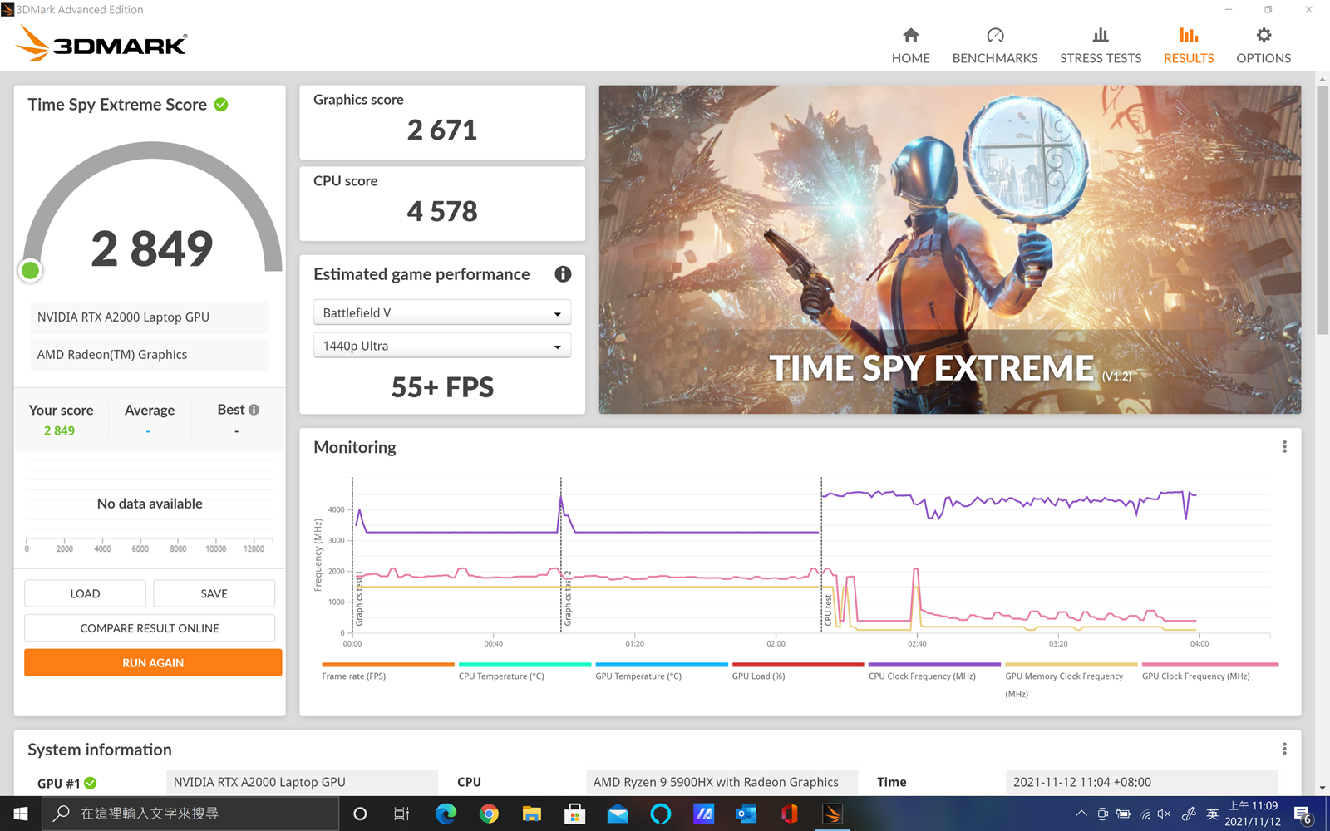Expand the 1440p Ultra resolution dropdown
The width and height of the screenshot is (1330, 831).
coord(442,347)
